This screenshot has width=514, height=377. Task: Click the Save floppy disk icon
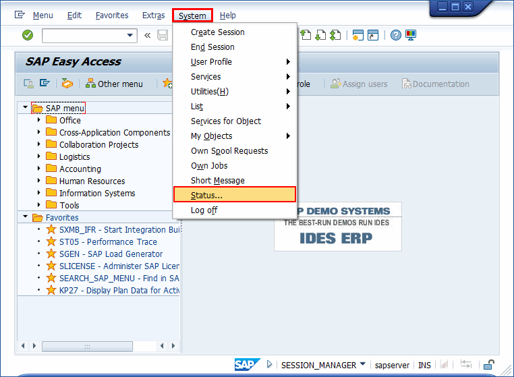163,35
